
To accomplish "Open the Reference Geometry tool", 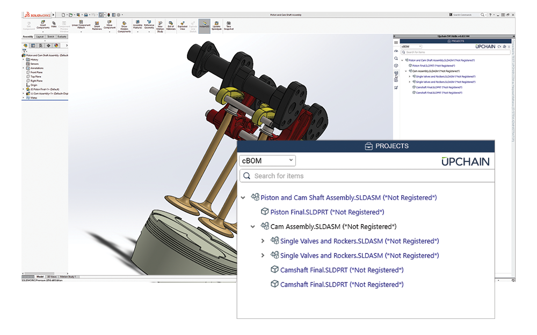I will 149,24.
